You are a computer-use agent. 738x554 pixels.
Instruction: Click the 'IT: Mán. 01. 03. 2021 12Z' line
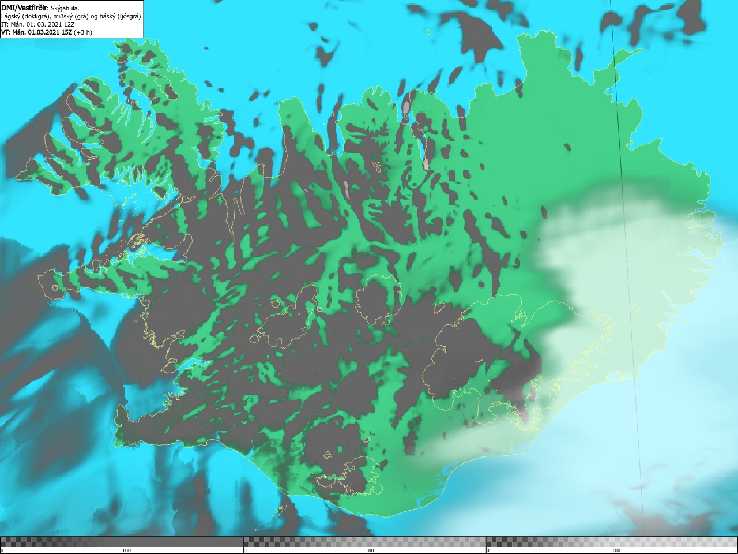[x=38, y=24]
